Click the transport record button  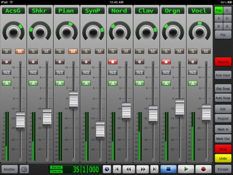(x=203, y=169)
